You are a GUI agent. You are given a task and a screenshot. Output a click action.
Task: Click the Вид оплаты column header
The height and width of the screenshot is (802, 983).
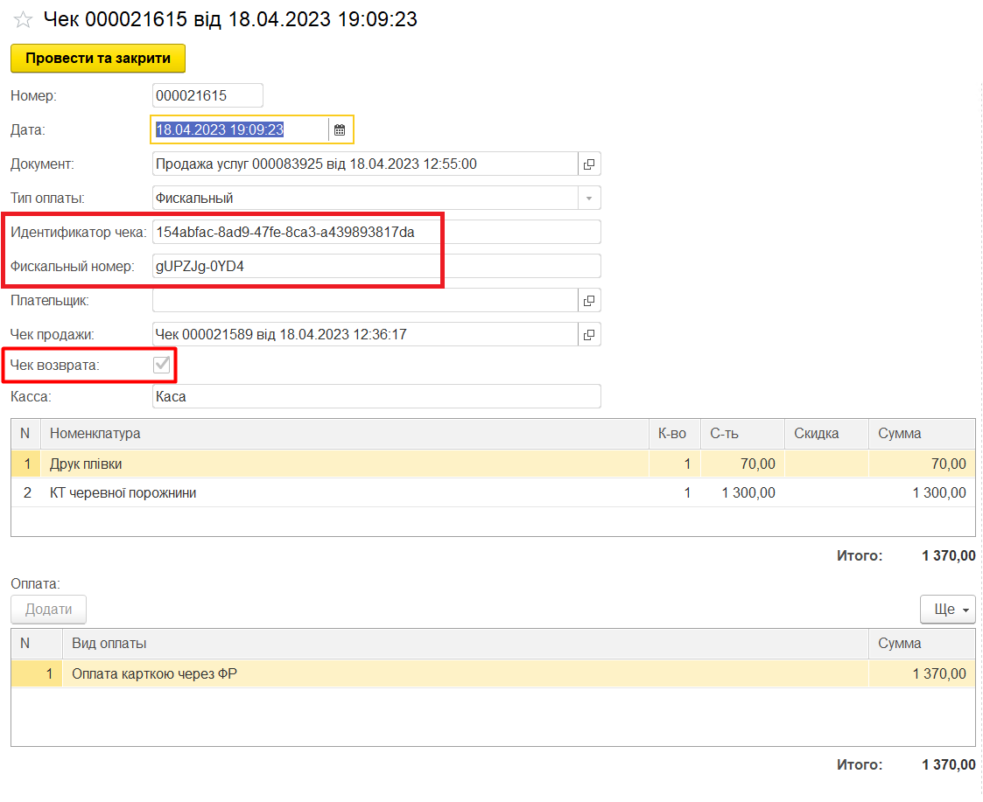(464, 644)
